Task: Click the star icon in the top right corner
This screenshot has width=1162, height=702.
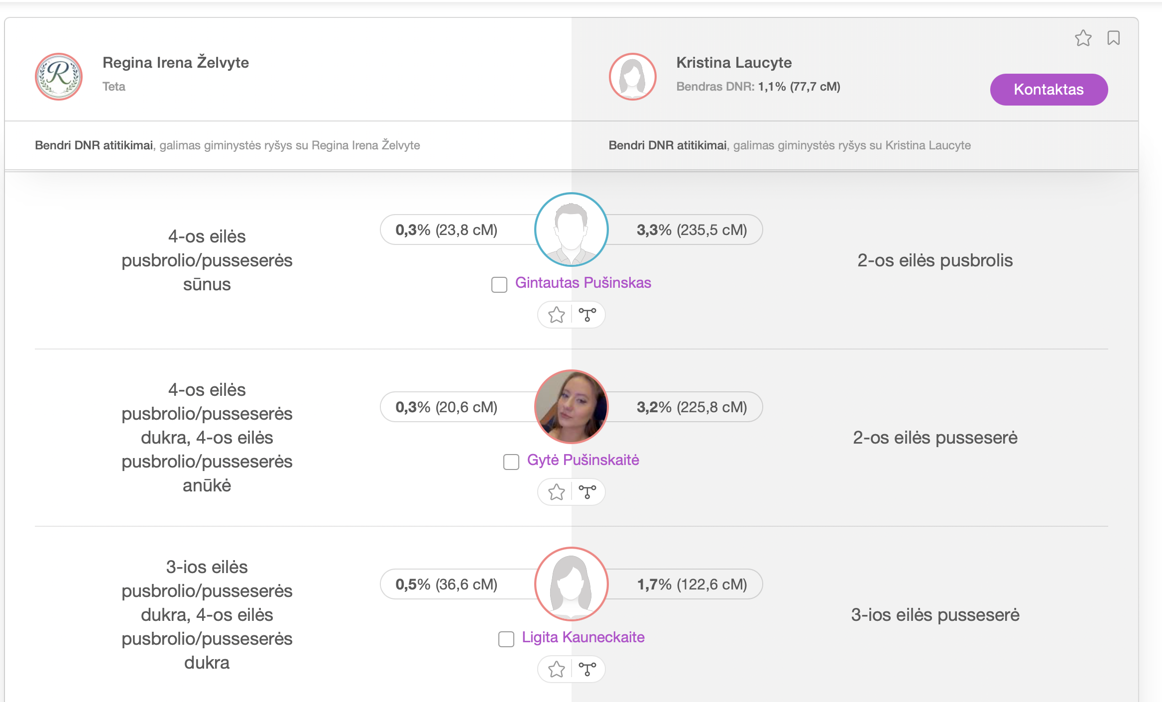Action: coord(1083,38)
